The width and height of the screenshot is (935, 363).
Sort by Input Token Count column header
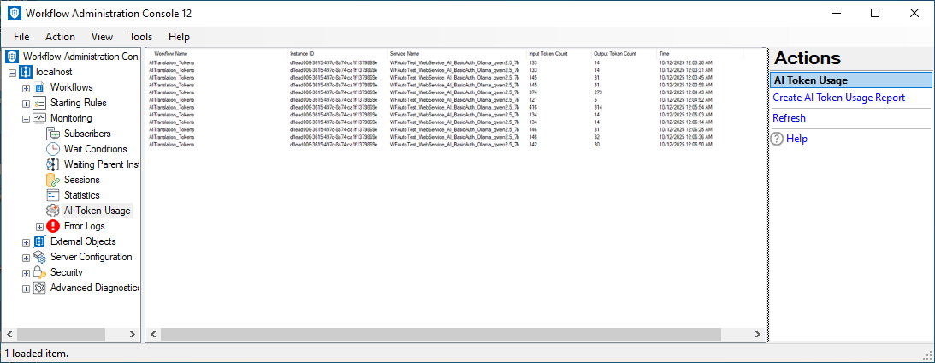coord(548,53)
